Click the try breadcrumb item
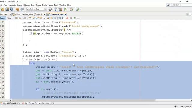Viewport: 192px width, 108px height. point(33,103)
